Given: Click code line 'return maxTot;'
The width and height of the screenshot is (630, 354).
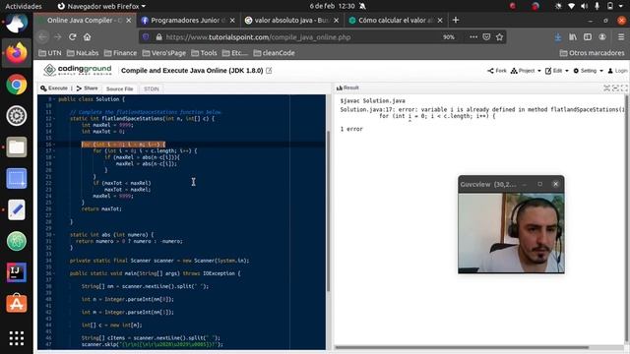Looking at the screenshot, I should point(101,209).
